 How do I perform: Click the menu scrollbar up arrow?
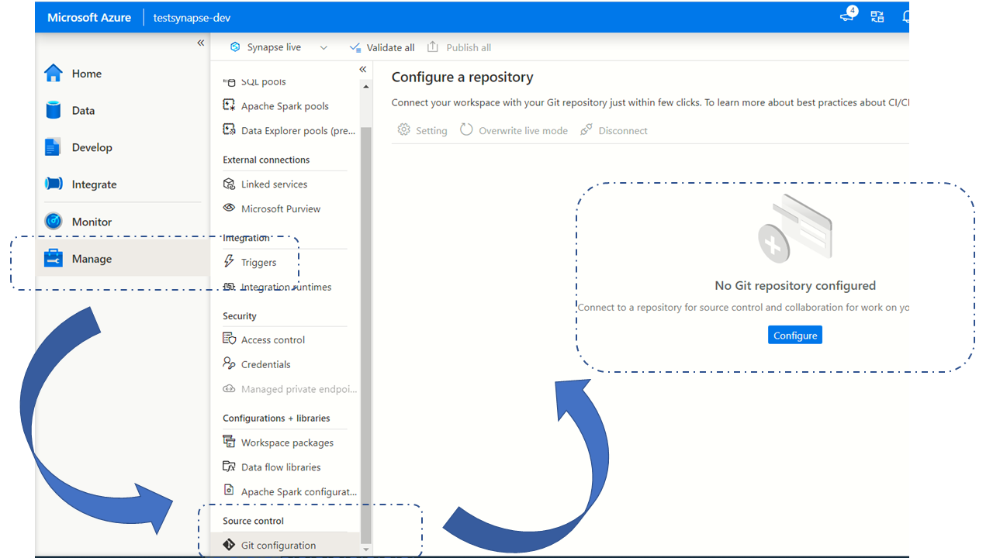pyautogui.click(x=366, y=86)
